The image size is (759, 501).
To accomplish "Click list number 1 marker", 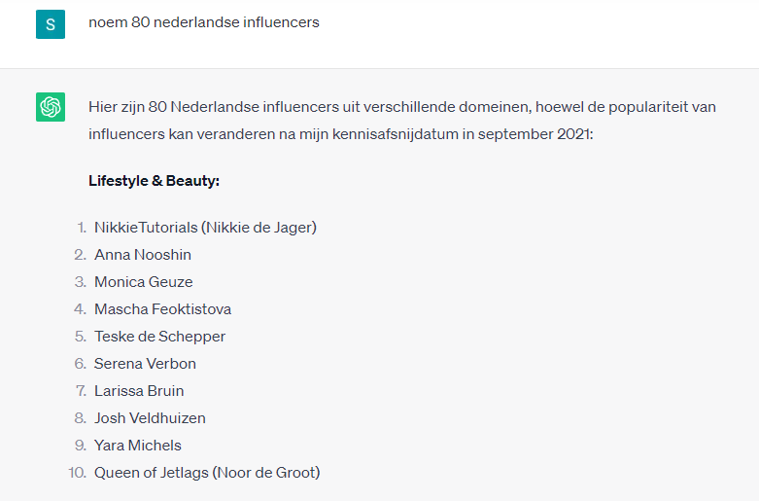I will [x=82, y=228].
